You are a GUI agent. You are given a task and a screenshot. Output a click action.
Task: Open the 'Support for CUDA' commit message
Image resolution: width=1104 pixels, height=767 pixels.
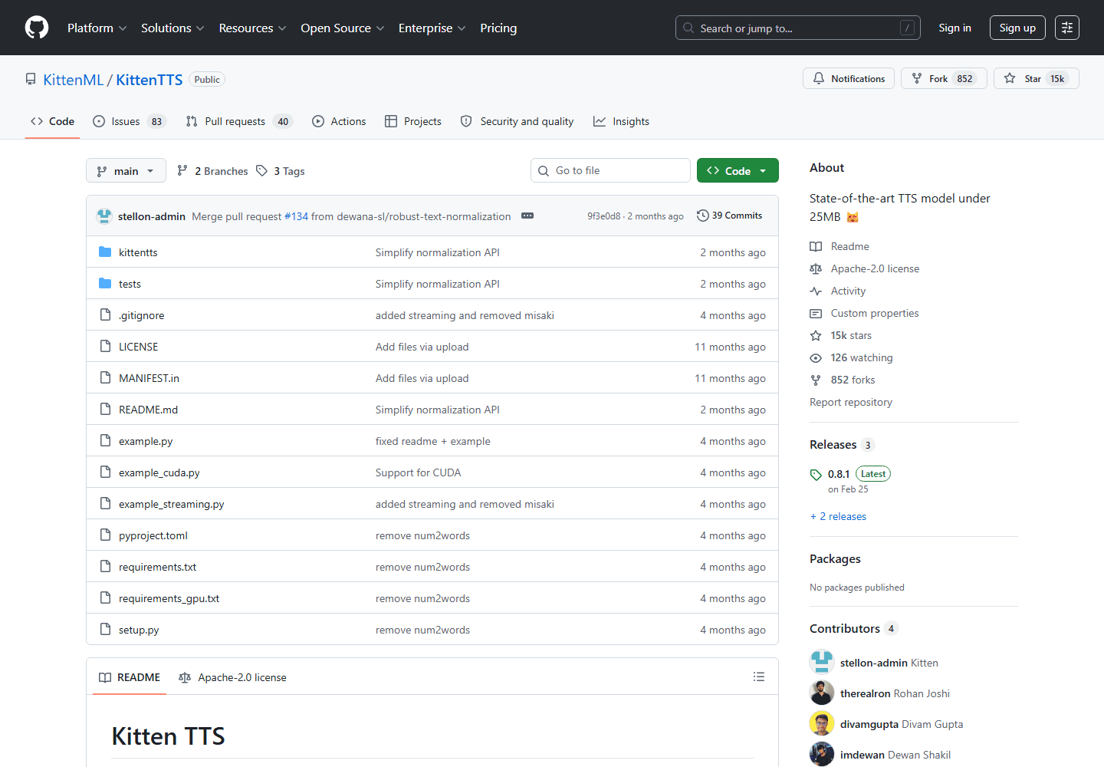pos(419,472)
